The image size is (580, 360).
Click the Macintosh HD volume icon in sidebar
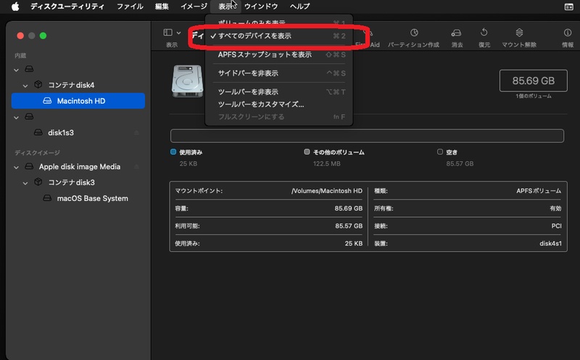(47, 101)
